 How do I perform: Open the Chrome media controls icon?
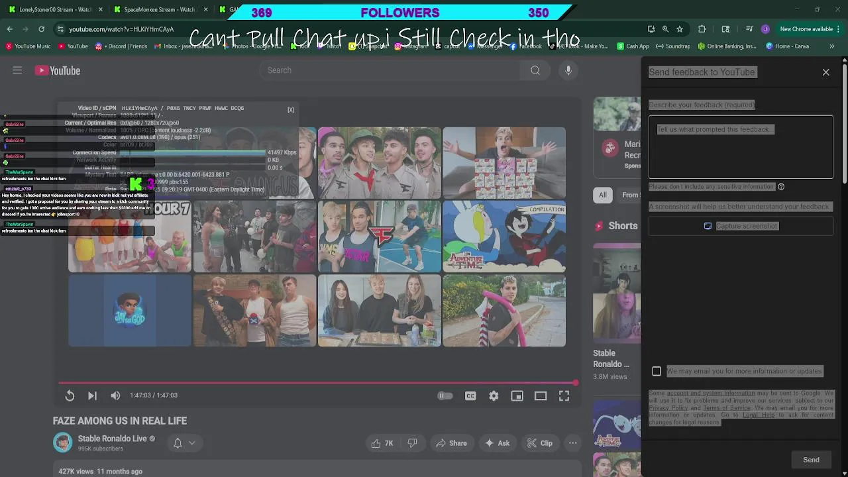coord(749,29)
